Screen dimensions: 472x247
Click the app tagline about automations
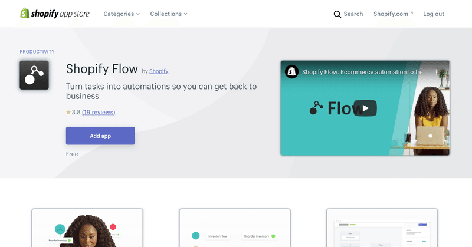(161, 91)
